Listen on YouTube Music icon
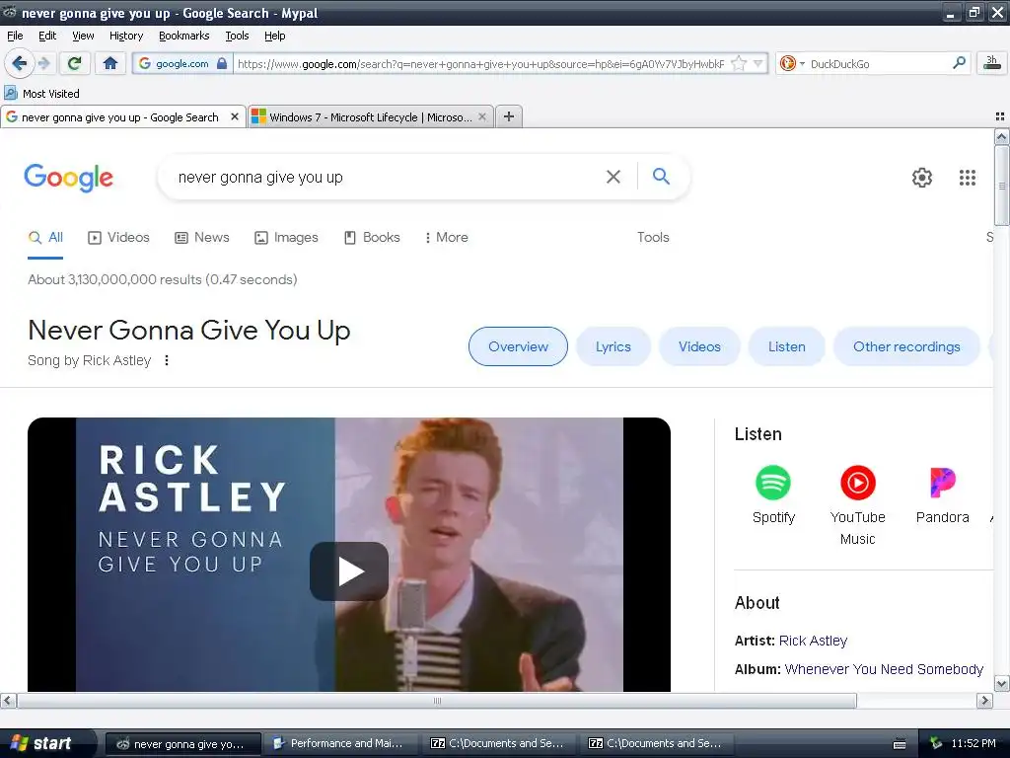This screenshot has height=758, width=1010. [x=858, y=482]
